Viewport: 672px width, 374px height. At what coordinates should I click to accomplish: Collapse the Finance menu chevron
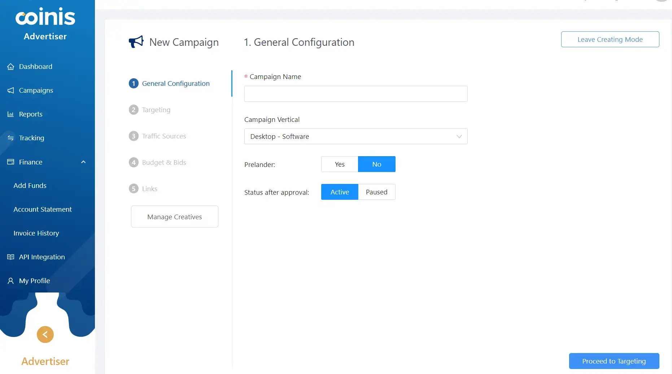[83, 162]
